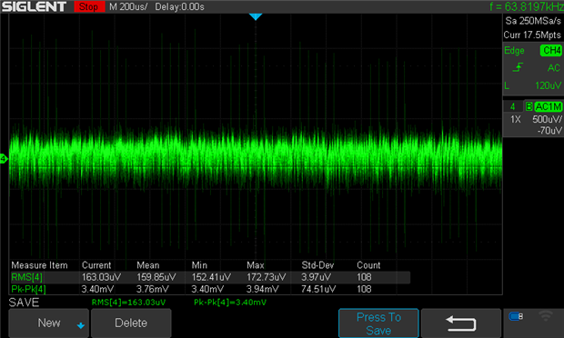Click the back return arrow button
Viewport: 564px width, 338px height.
click(x=461, y=323)
